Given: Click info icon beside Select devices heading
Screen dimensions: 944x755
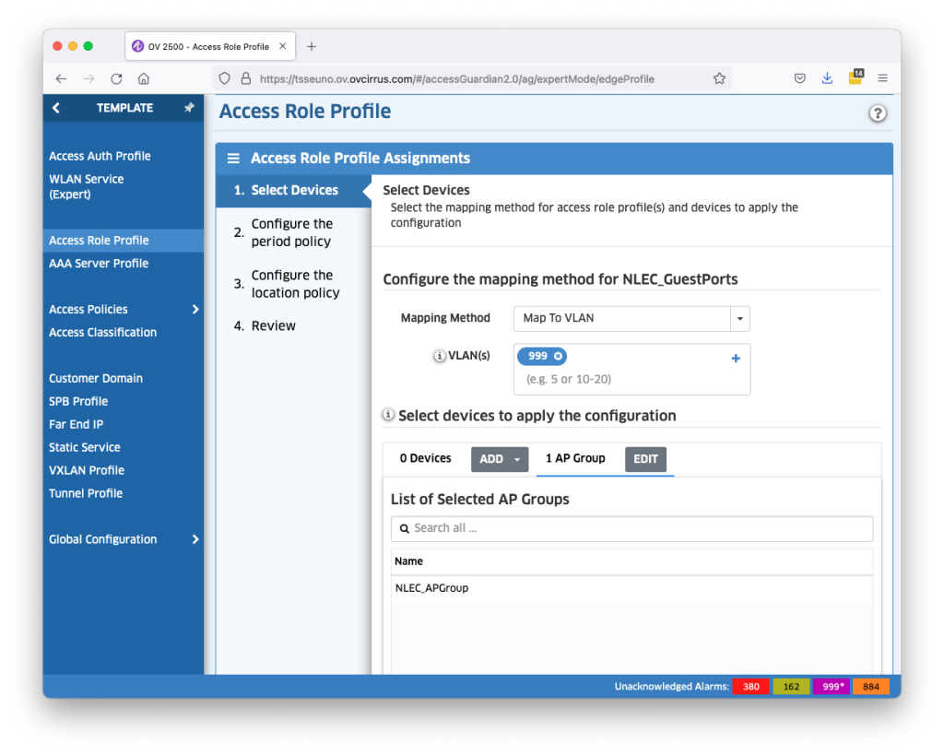Looking at the screenshot, I should 389,415.
